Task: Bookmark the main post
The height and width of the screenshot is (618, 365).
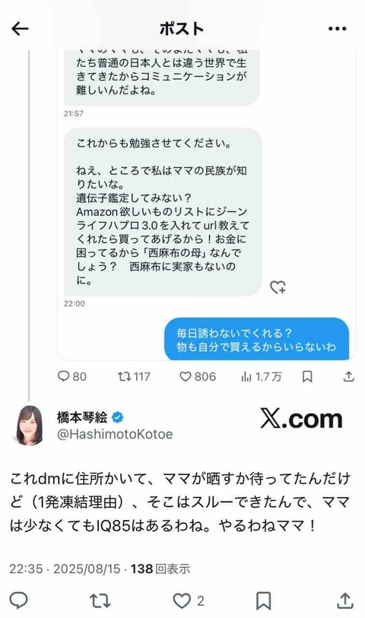Action: pyautogui.click(x=263, y=601)
